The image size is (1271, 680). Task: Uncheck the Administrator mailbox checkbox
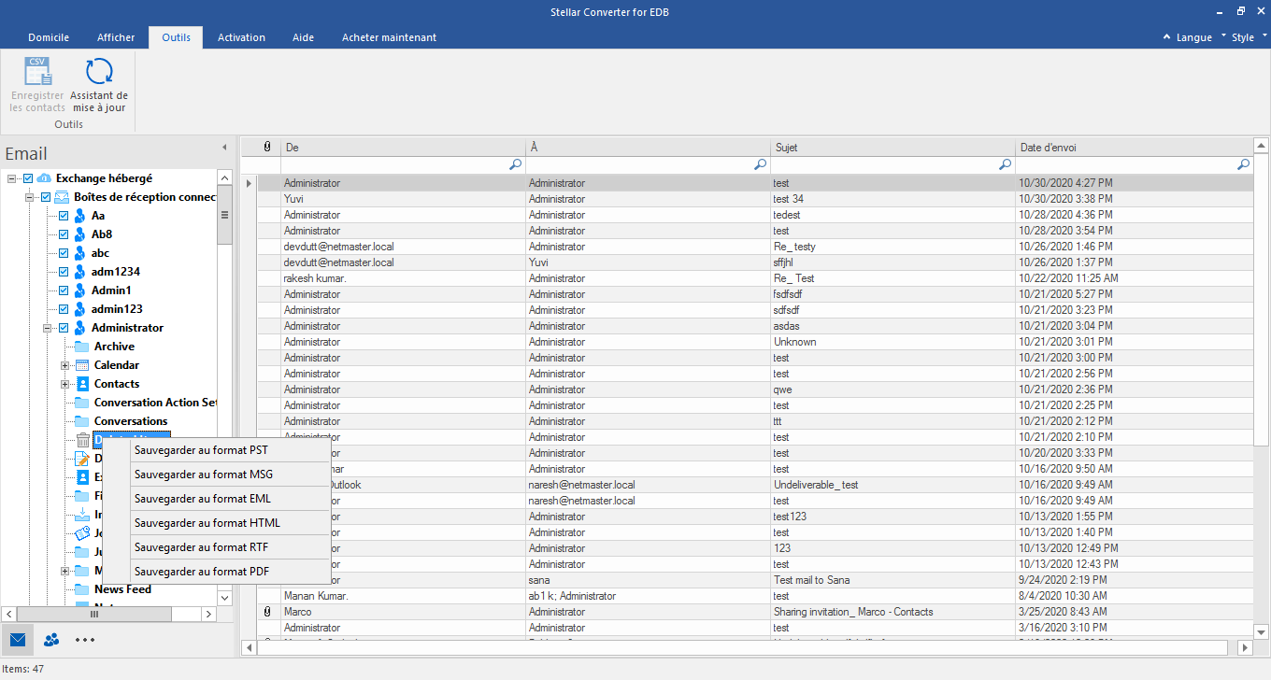[x=64, y=328]
